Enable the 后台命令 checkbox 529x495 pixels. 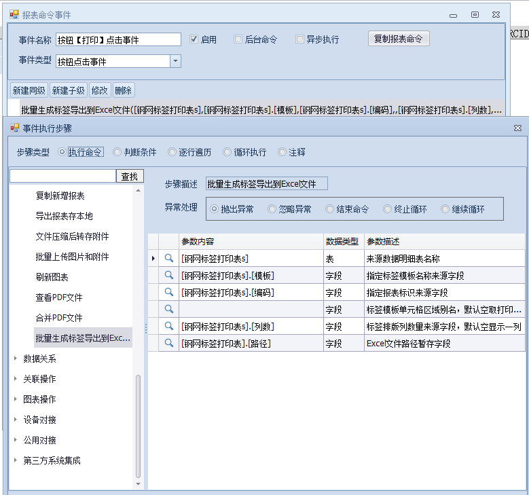click(x=238, y=39)
